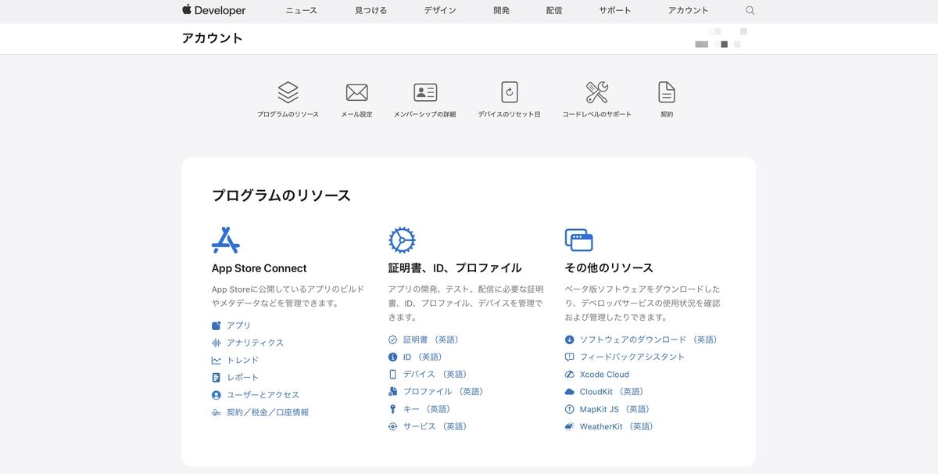Open the CloudKit（英語） link
Image resolution: width=938 pixels, height=474 pixels.
pos(612,391)
